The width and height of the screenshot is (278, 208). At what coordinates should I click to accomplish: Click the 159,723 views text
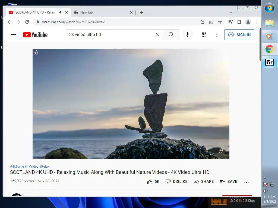coord(22,181)
